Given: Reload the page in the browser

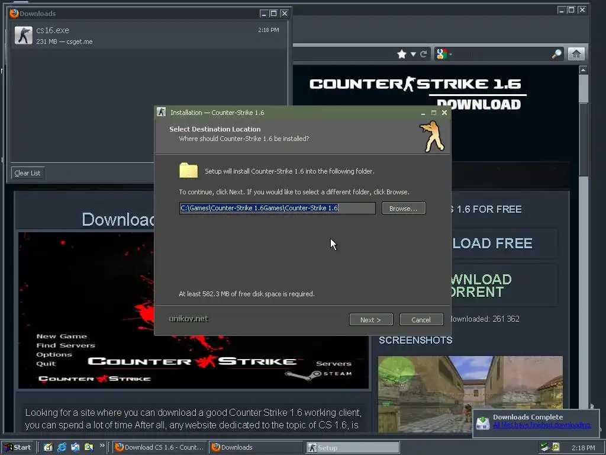Looking at the screenshot, I should point(424,54).
